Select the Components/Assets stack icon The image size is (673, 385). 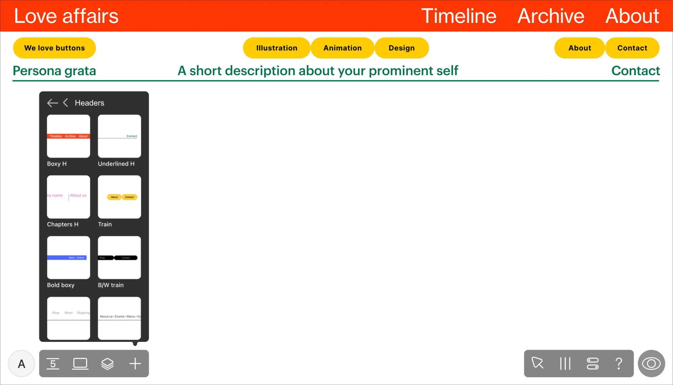(x=107, y=364)
